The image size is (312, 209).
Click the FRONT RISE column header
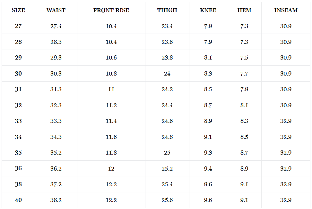point(111,10)
